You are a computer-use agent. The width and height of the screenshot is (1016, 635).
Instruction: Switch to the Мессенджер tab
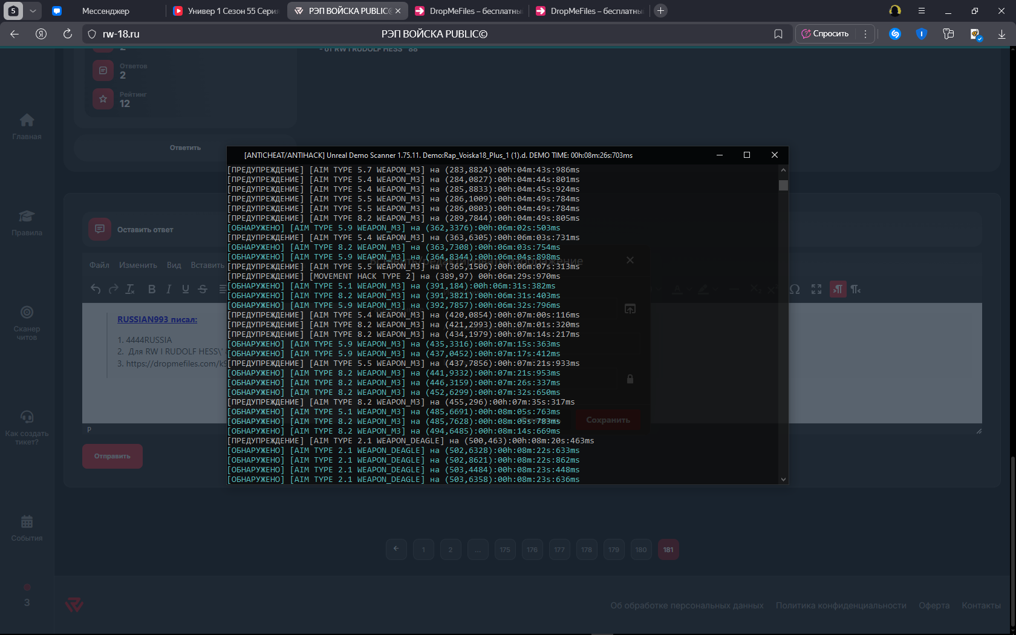(x=106, y=11)
